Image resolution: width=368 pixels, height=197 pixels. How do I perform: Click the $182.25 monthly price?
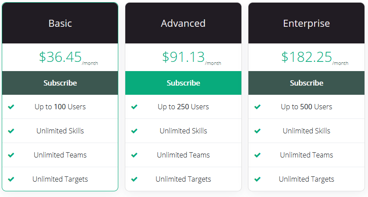click(x=315, y=57)
